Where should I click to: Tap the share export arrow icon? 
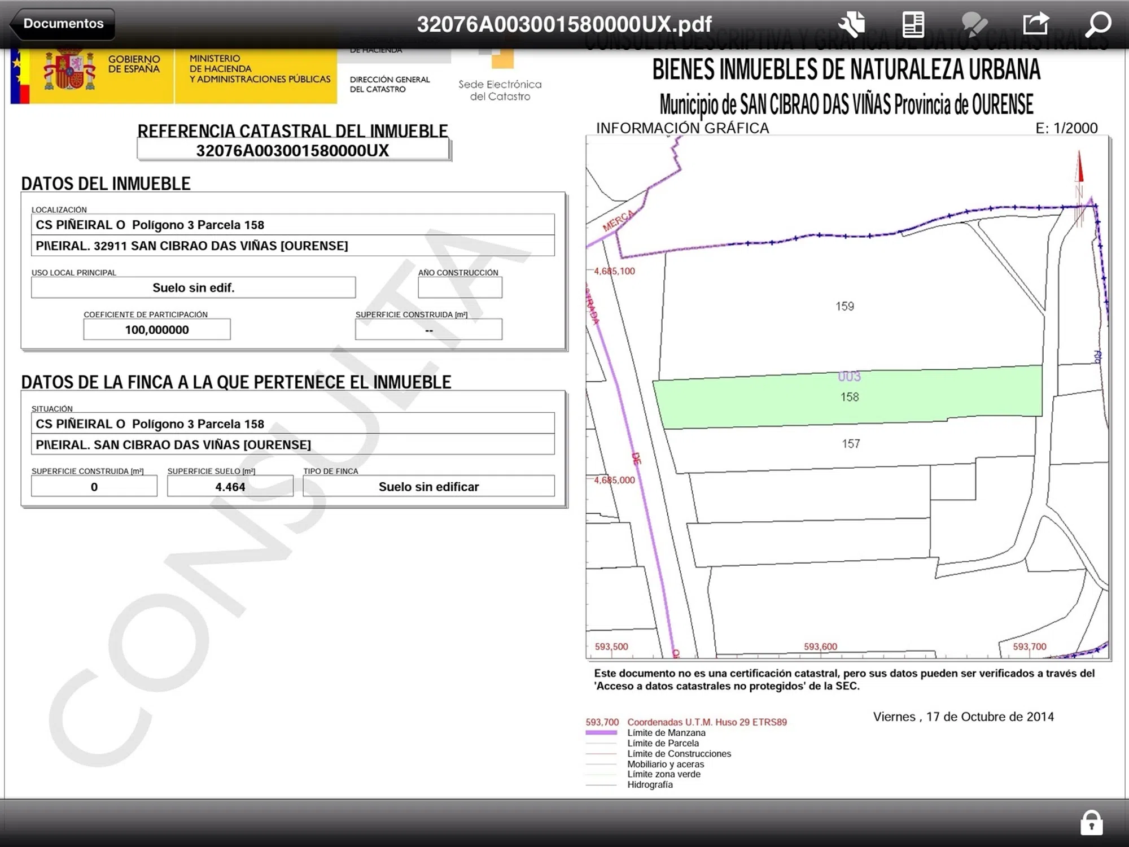[1036, 24]
